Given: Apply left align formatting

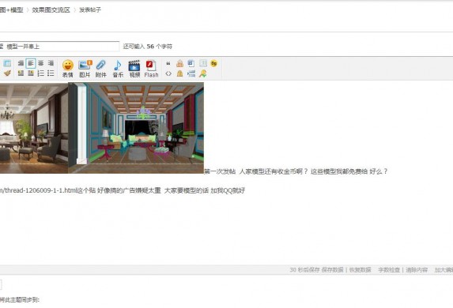Looking at the screenshot, I should (31, 63).
